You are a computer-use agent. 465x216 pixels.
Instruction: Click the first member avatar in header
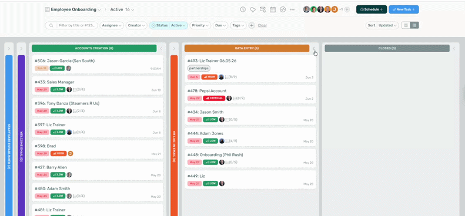pyautogui.click(x=307, y=9)
